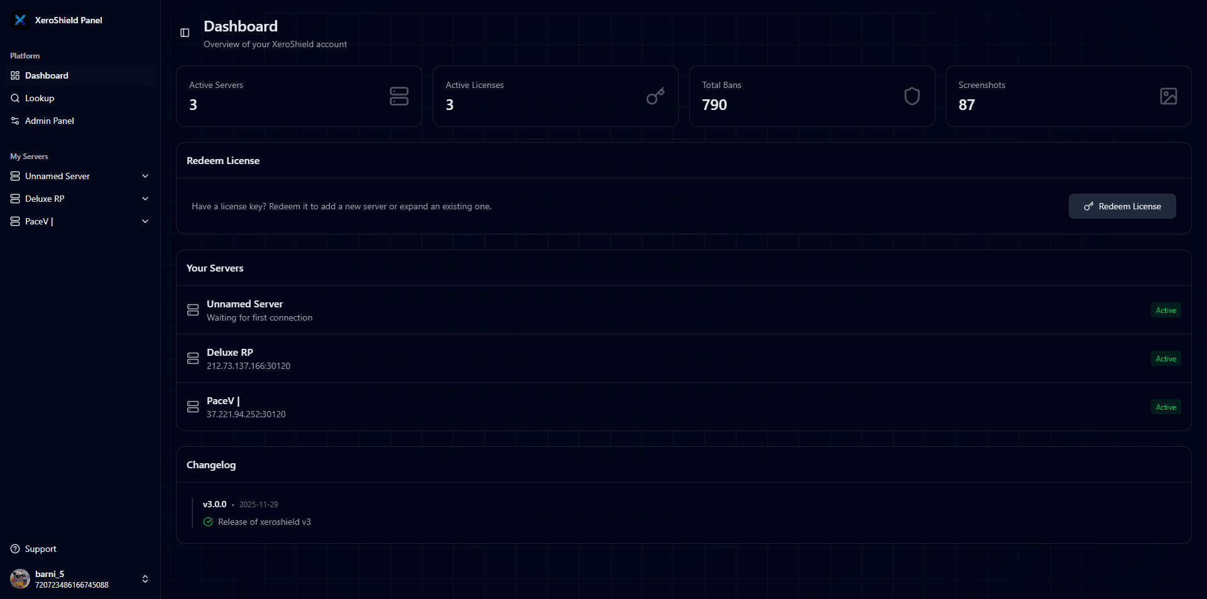Expand the Unnamed Server chevron

pyautogui.click(x=145, y=176)
